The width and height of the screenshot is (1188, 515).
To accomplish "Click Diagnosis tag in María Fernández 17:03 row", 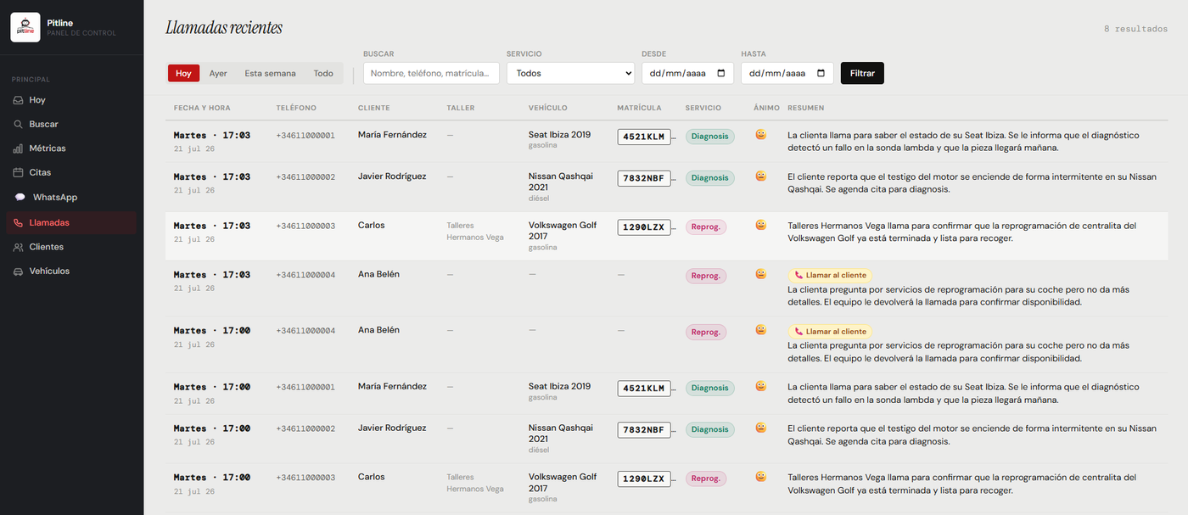I will [x=709, y=136].
